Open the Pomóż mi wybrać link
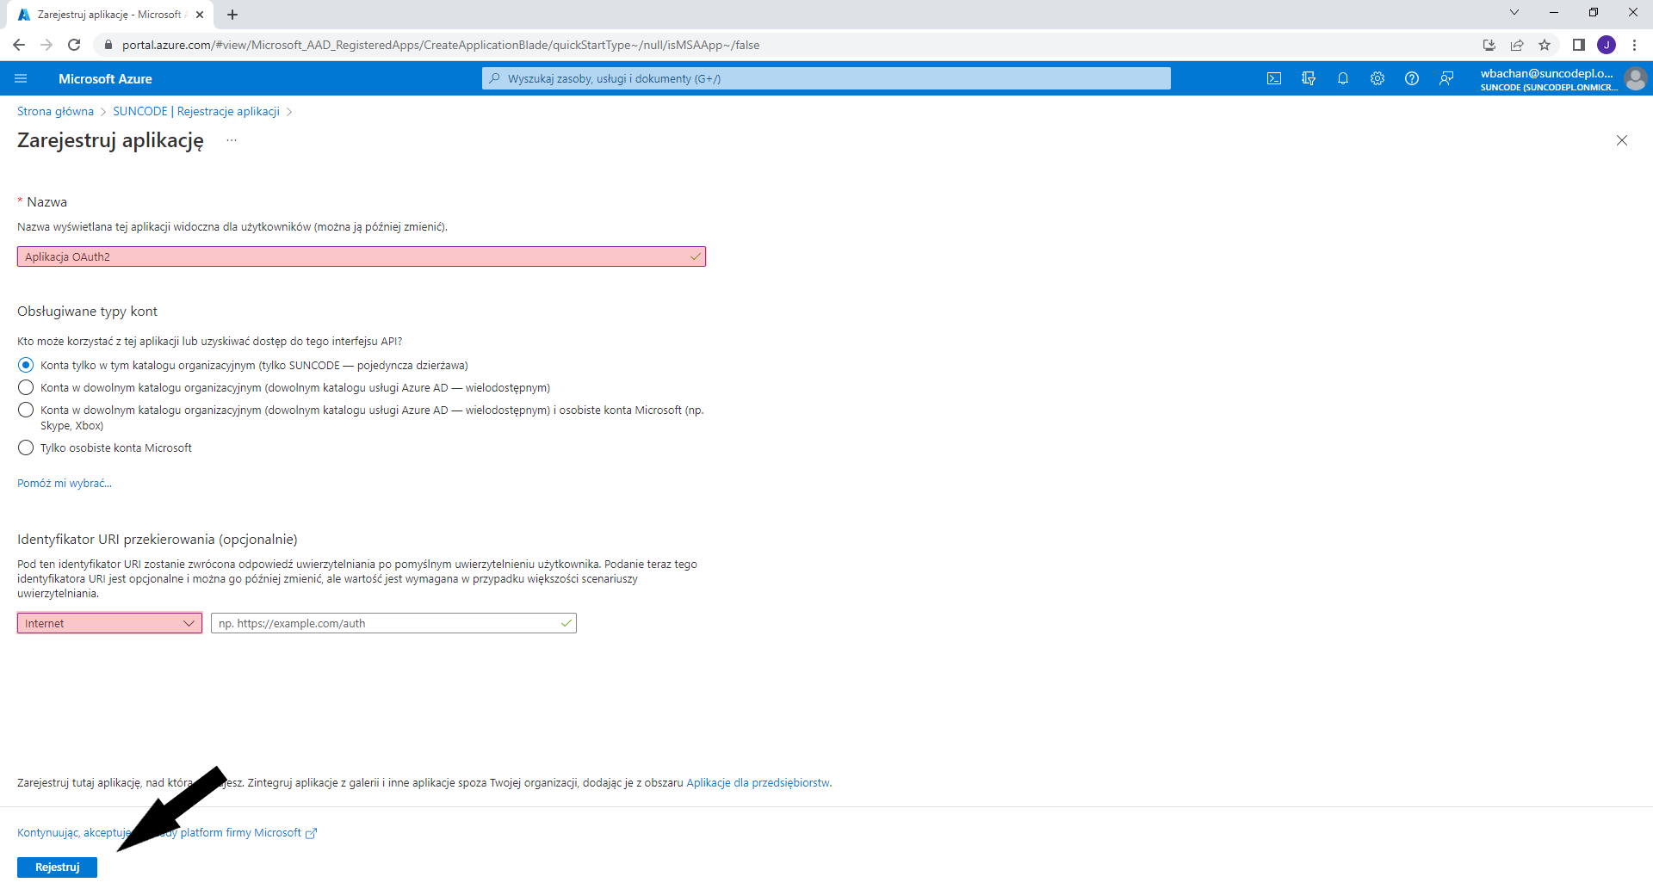The height and width of the screenshot is (895, 1653). pos(65,483)
